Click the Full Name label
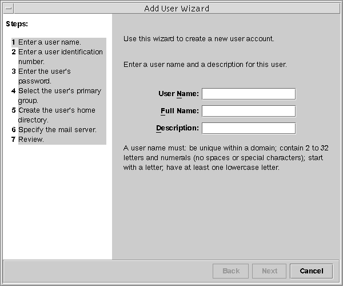 tap(180, 111)
